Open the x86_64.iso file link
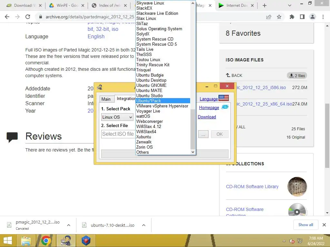The height and width of the screenshot is (247, 330). pyautogui.click(x=265, y=104)
